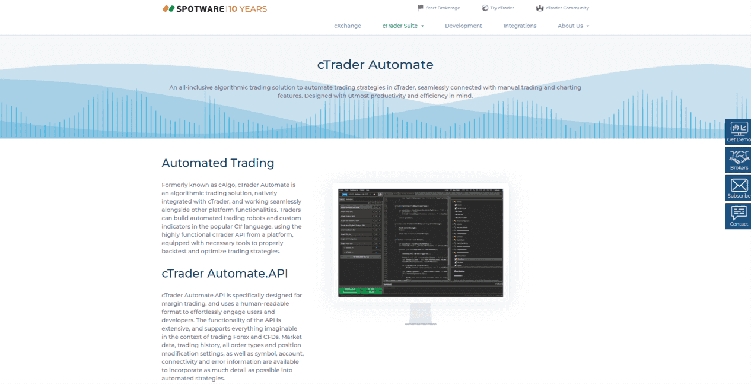Open the Get Demo sidebar icon
This screenshot has width=751, height=384.
coord(738,129)
